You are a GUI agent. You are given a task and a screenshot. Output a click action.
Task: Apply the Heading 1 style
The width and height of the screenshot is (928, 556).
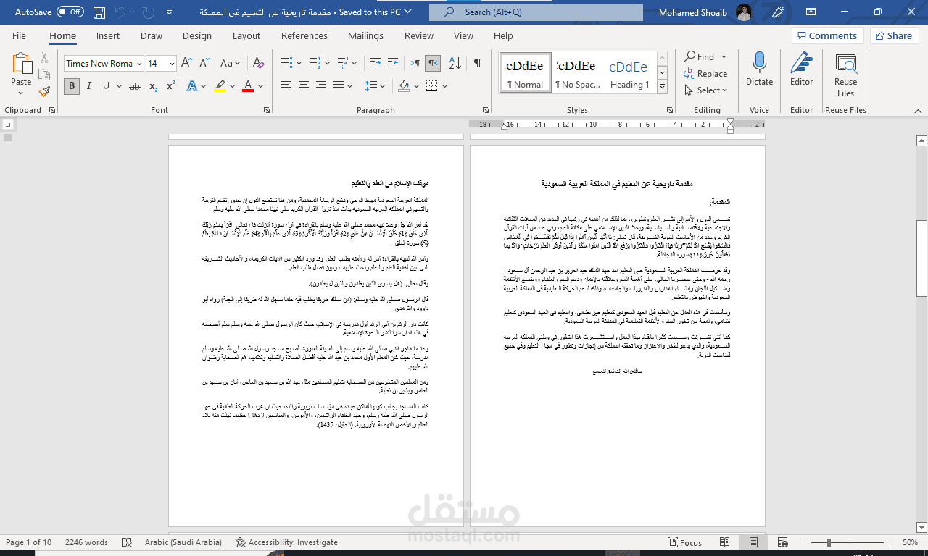[629, 72]
